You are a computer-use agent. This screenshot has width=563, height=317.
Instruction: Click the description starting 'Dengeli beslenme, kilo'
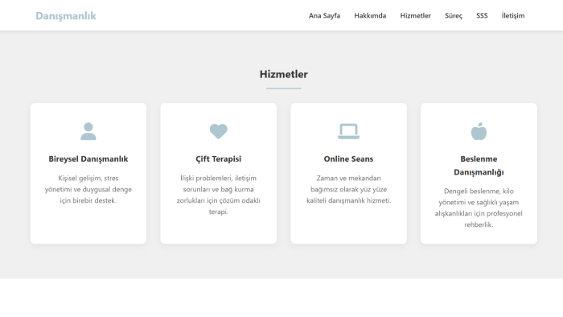click(x=479, y=208)
